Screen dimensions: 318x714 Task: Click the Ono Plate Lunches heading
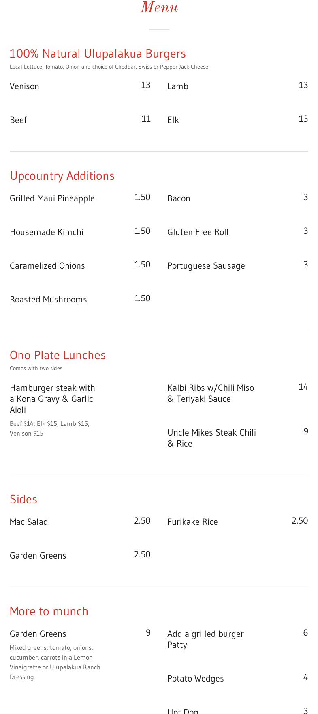pos(58,355)
